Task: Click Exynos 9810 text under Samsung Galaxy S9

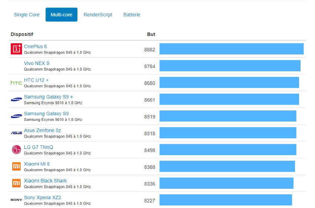Action: 52,119
